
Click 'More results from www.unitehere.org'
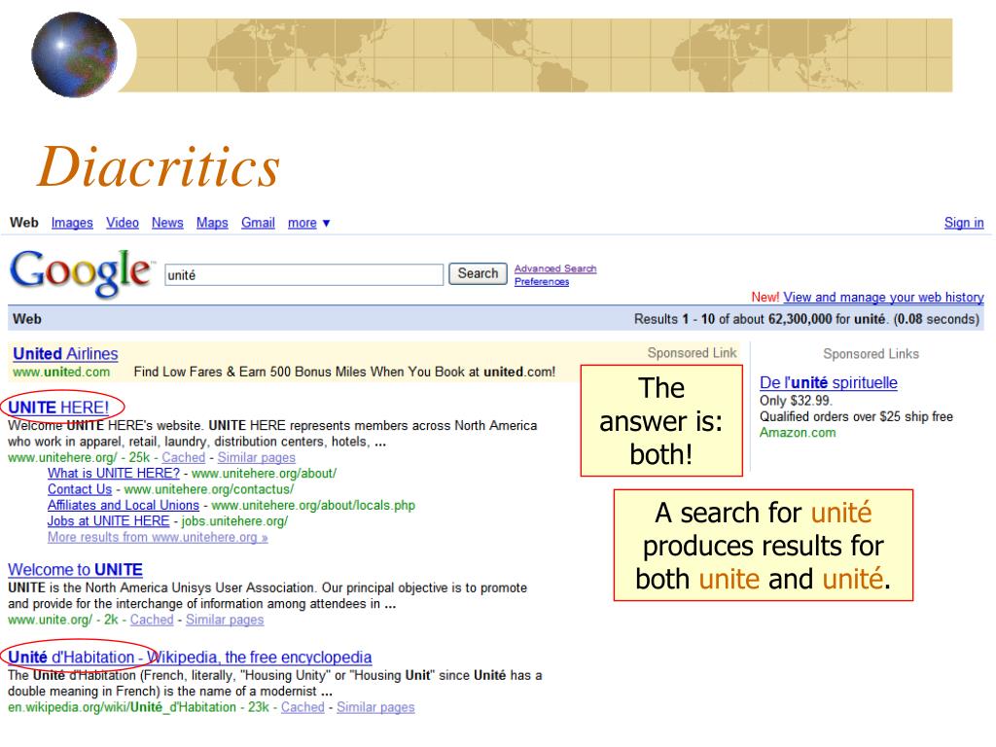(158, 537)
